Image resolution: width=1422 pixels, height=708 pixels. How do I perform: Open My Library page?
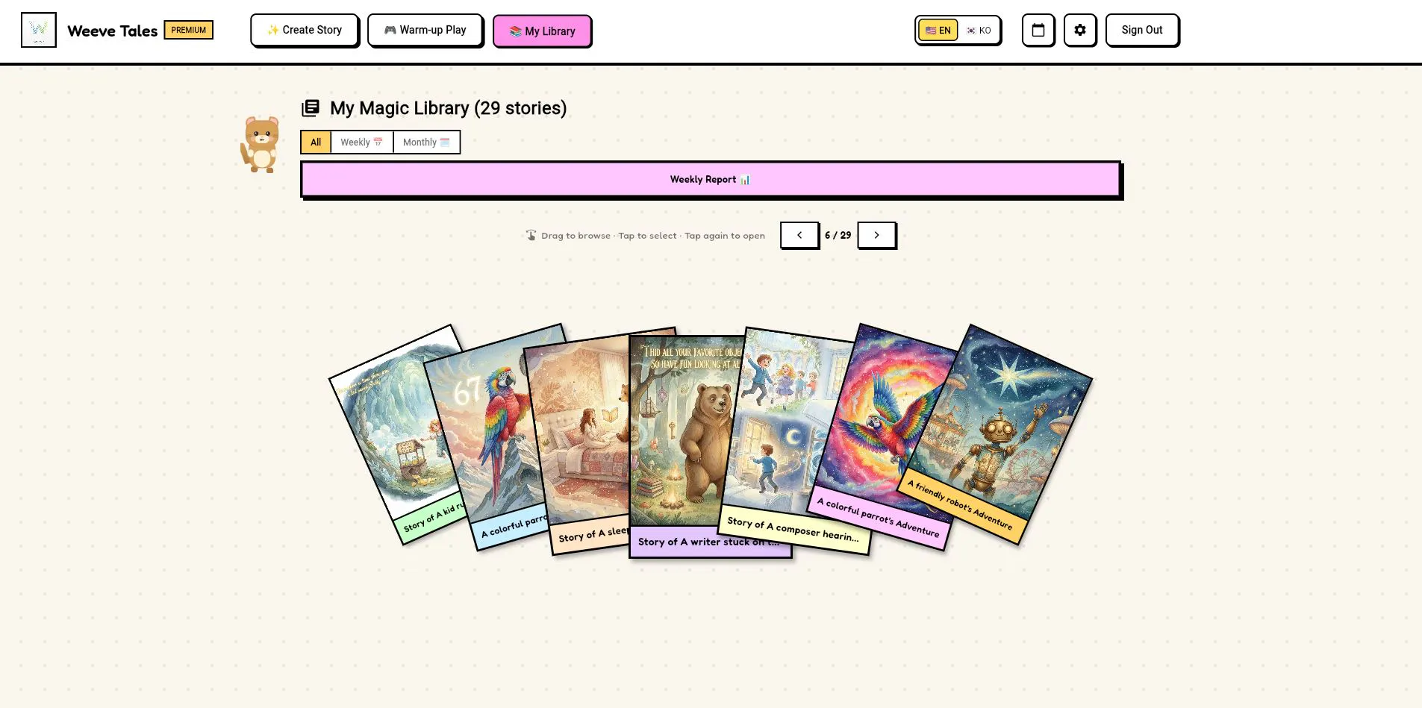(x=542, y=31)
